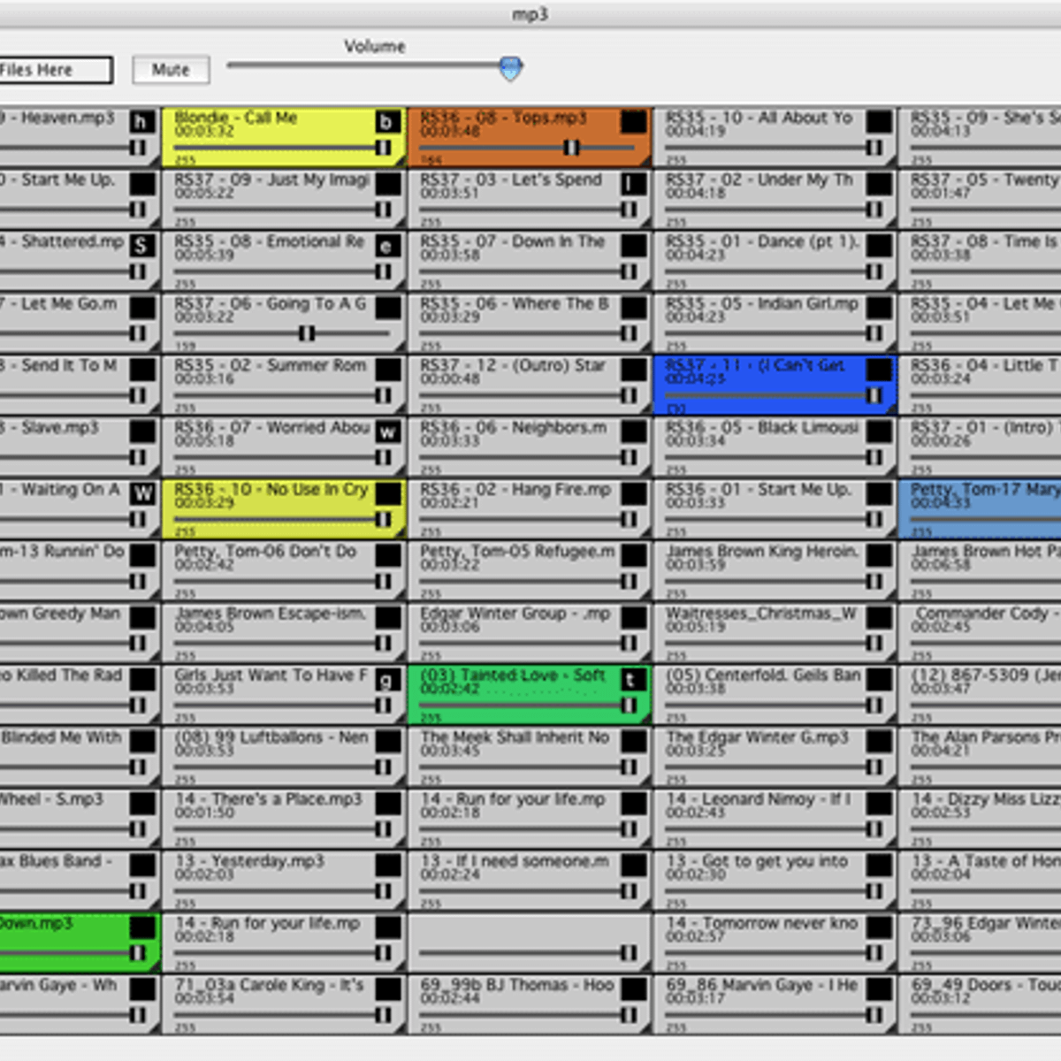Image resolution: width=1061 pixels, height=1061 pixels.
Task: Adjust volume slider of the empty grey cell
Action: click(629, 952)
